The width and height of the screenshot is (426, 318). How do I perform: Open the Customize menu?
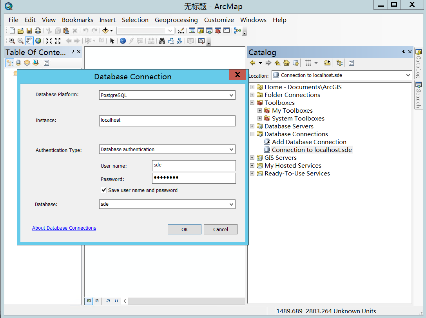(219, 20)
